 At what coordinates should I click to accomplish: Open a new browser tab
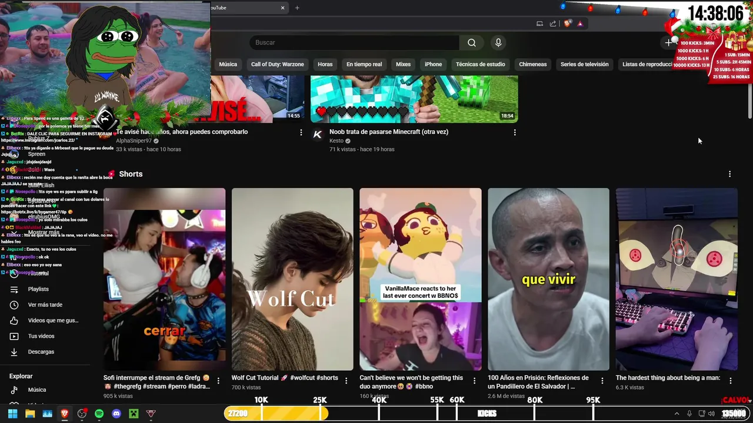tap(297, 8)
